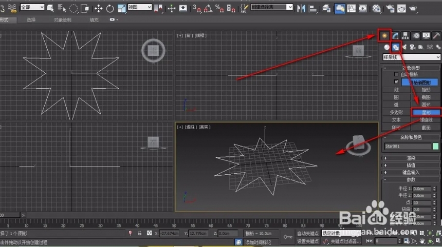Activate the Select and Scale tool

(121, 8)
